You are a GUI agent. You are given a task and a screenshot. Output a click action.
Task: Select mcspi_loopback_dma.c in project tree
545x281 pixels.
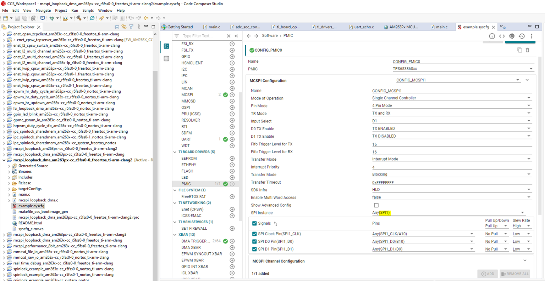click(x=38, y=200)
